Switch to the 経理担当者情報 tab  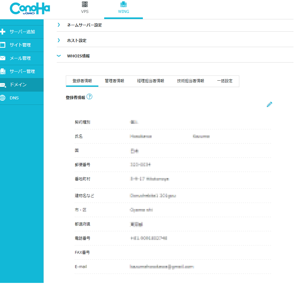click(x=151, y=81)
